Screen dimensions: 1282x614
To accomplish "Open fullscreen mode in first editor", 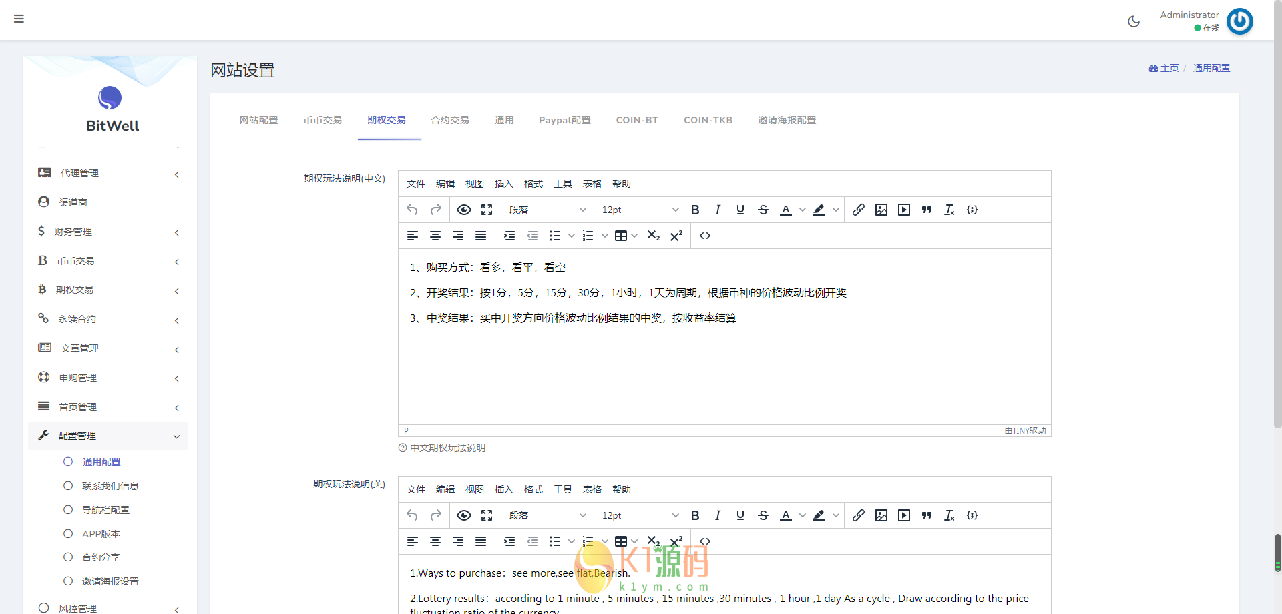I will pyautogui.click(x=487, y=210).
